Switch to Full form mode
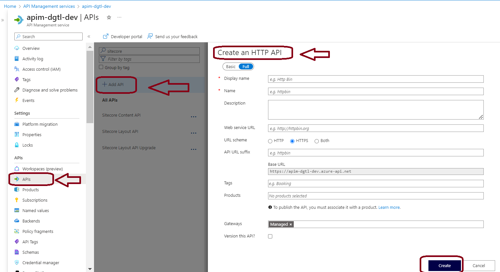The height and width of the screenshot is (272, 500). [246, 66]
